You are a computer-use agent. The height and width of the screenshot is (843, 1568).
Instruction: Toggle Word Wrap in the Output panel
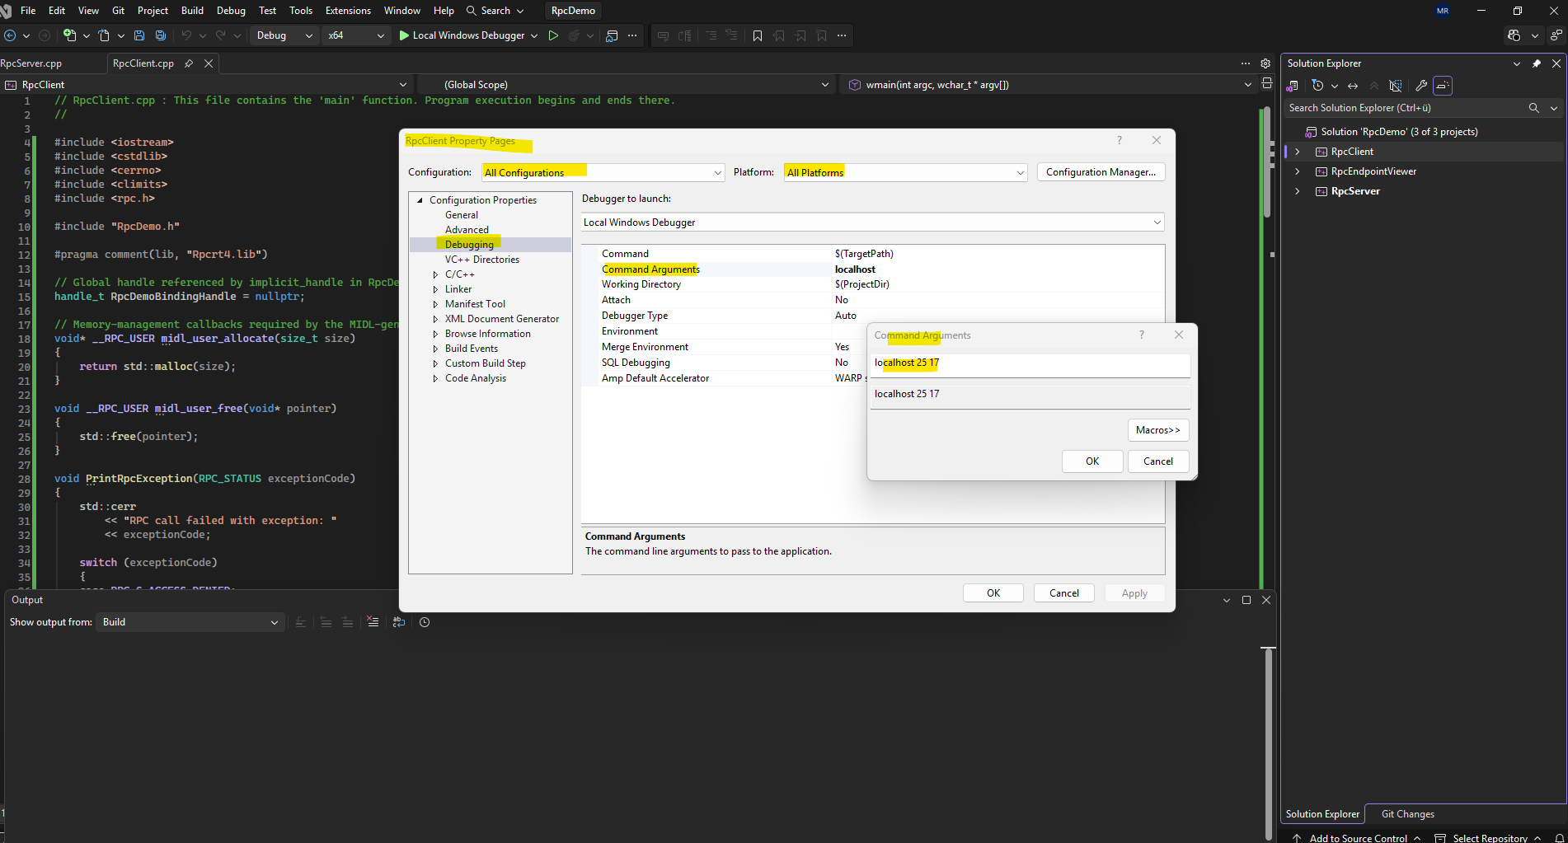click(399, 622)
